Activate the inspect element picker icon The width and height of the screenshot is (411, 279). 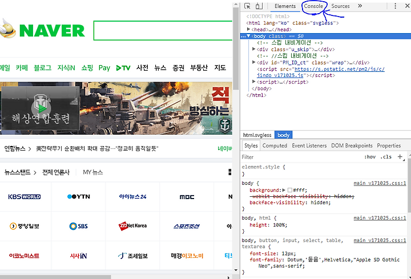point(247,6)
